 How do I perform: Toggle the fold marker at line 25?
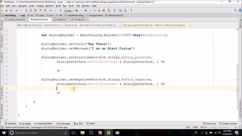click(16, 71)
